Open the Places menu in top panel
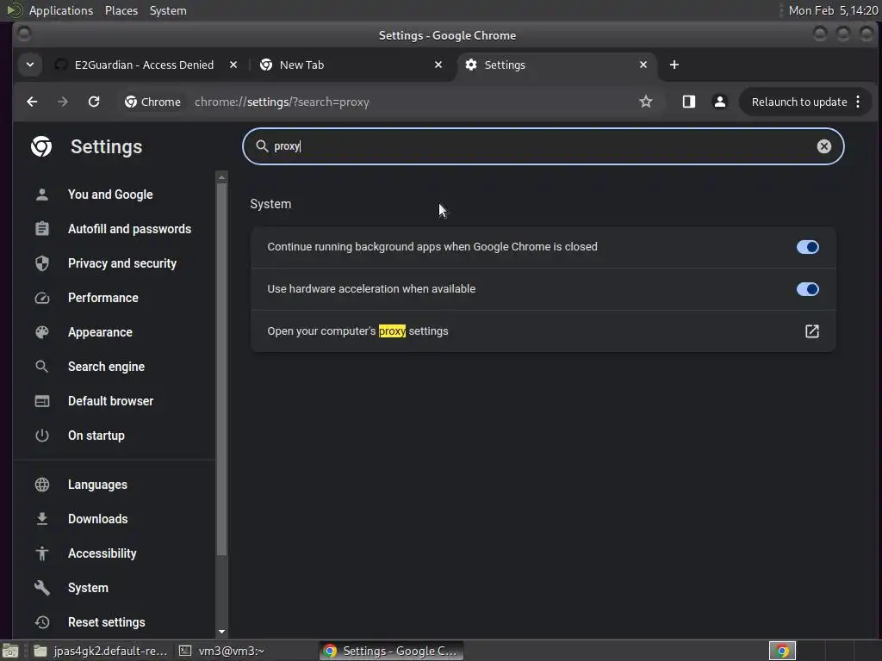This screenshot has width=882, height=661. point(121,10)
